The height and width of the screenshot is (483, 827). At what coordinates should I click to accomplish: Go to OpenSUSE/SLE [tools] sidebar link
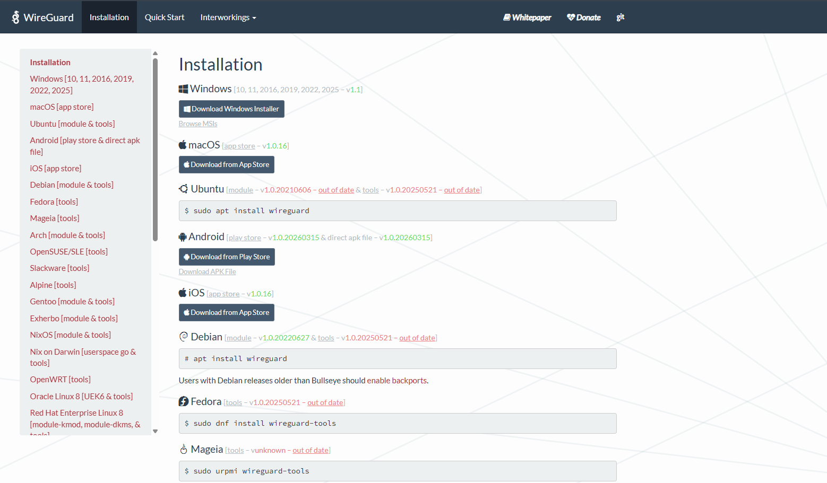[69, 252]
